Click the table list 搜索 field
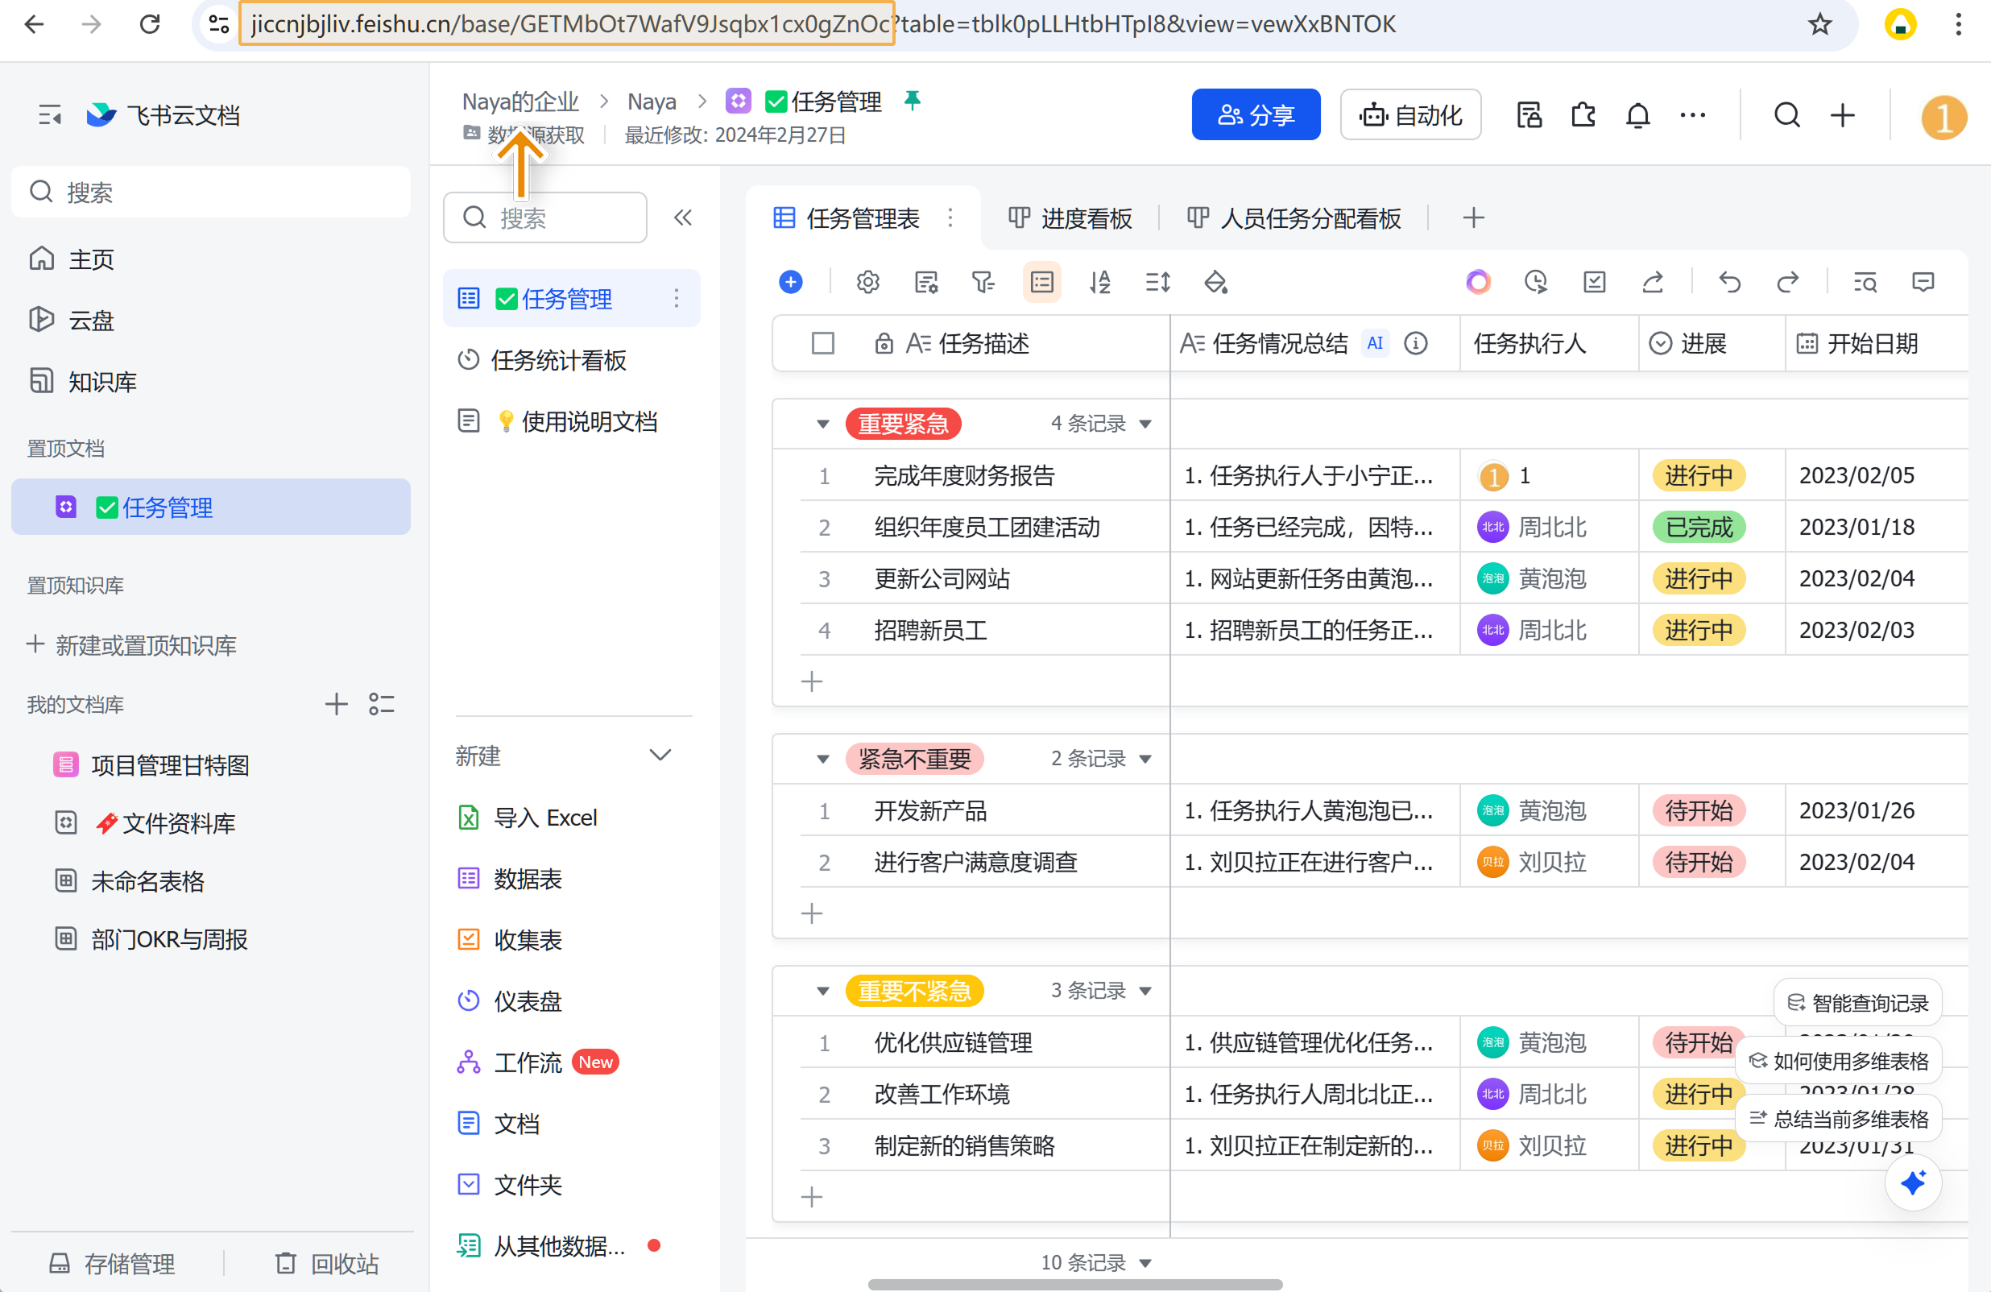 point(544,217)
